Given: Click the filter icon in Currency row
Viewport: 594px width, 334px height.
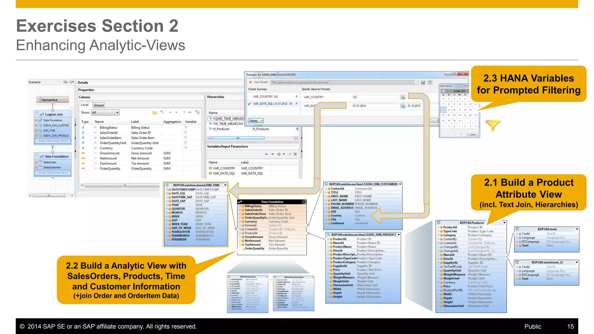Looking at the screenshot, I should coord(186,148).
